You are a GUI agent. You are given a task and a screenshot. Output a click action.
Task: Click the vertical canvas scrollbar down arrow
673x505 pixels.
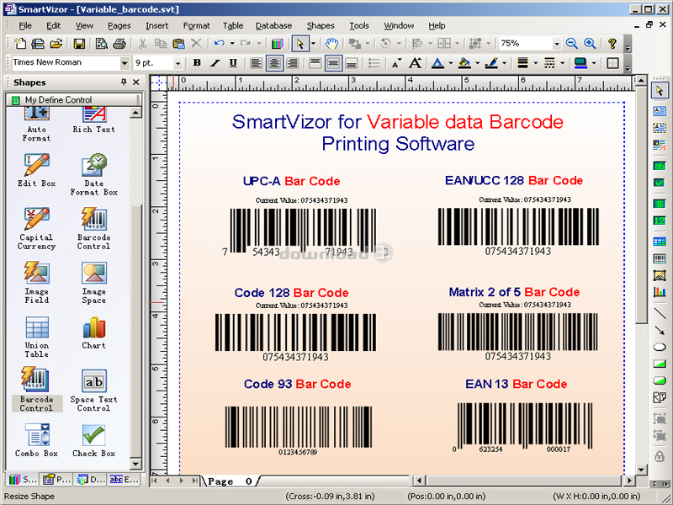(x=641, y=469)
